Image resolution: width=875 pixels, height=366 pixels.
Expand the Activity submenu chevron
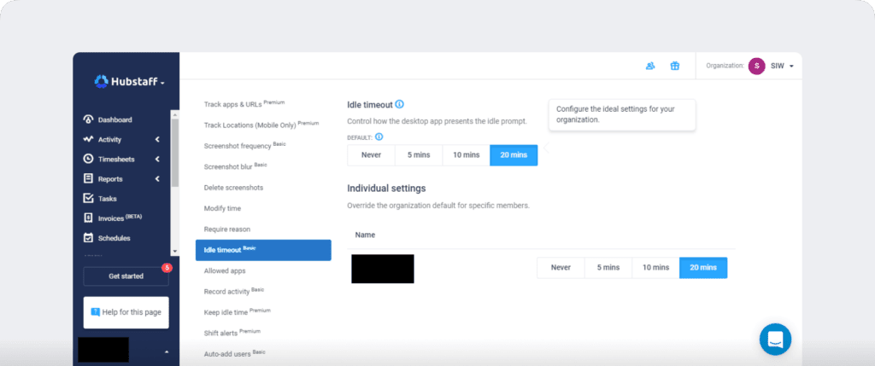157,139
